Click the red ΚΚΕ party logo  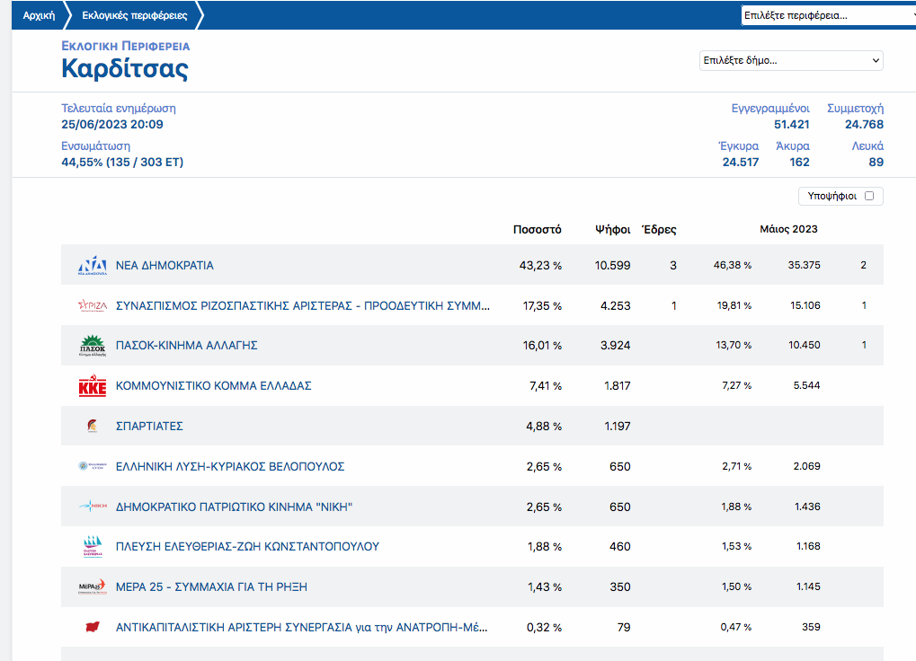(92, 386)
